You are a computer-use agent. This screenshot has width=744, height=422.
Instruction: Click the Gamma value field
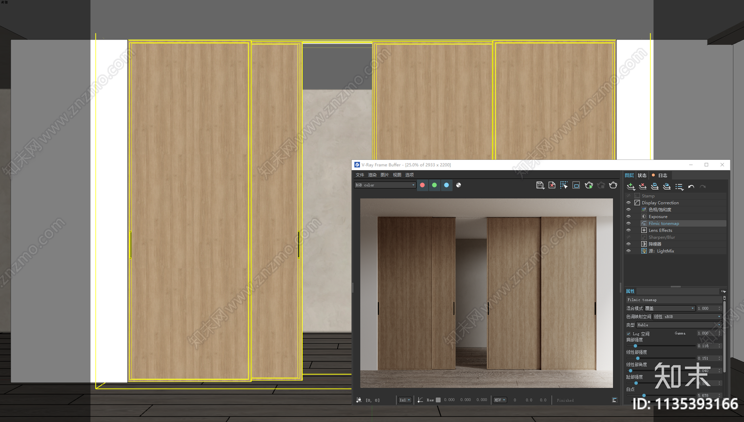tap(709, 333)
